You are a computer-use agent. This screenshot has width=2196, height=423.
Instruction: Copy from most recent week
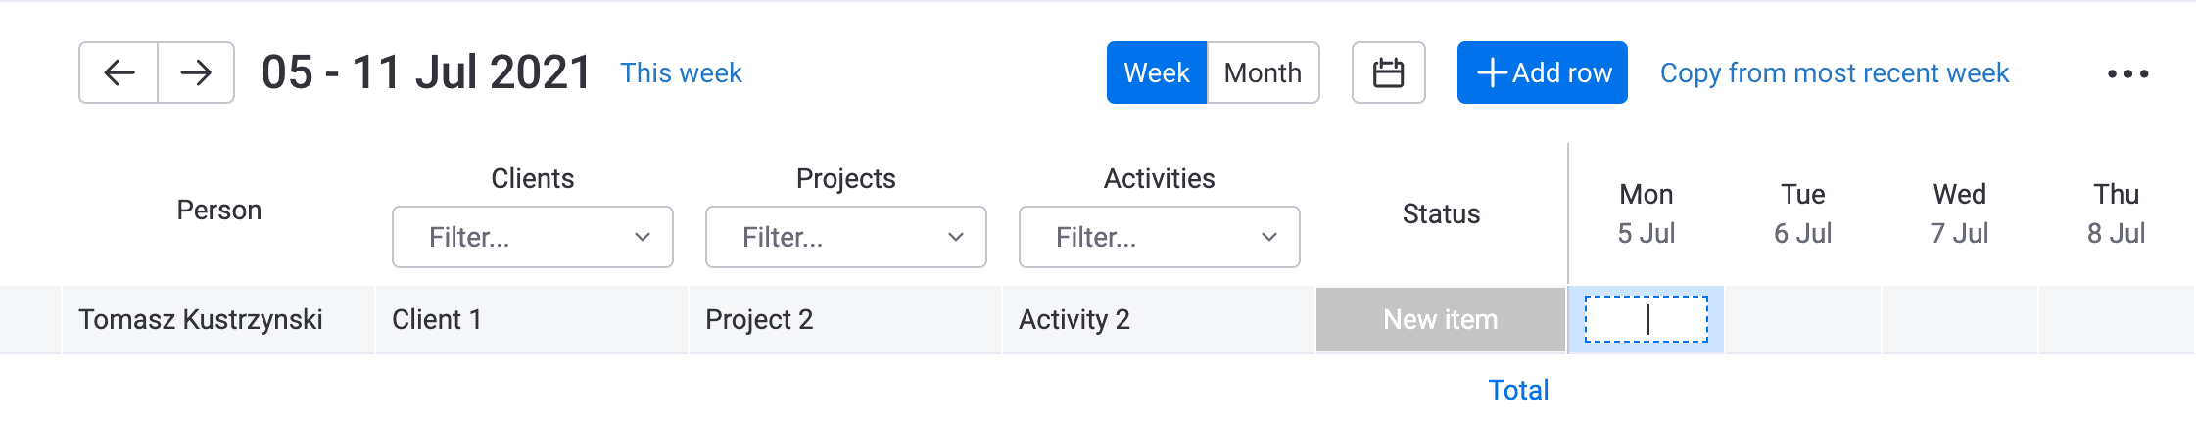coord(1835,72)
